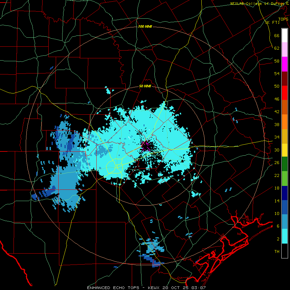Viewport: 290px width, 290px height.
Task: Click the "38" legend value
Action: pyautogui.click(x=277, y=124)
